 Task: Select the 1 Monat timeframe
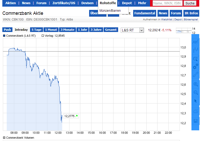point(51,30)
